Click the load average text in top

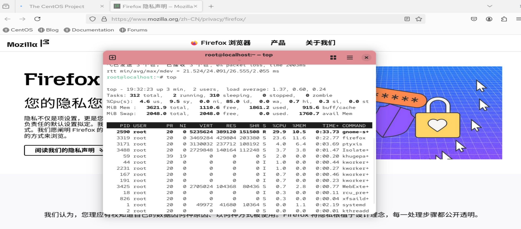(x=276, y=89)
